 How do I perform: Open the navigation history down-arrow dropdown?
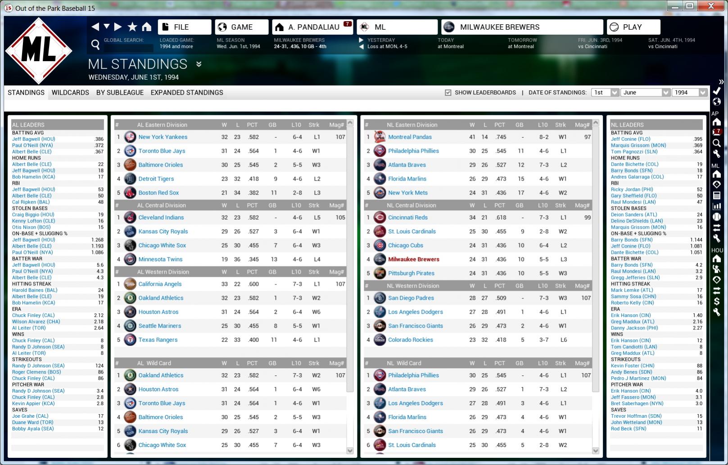(x=107, y=27)
